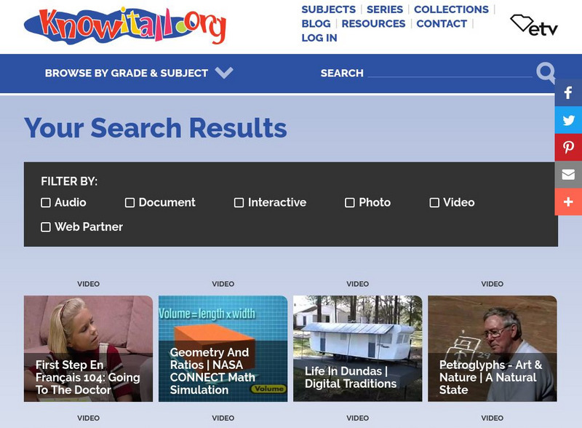Click the ETV logo
582x428 pixels.
pyautogui.click(x=534, y=25)
